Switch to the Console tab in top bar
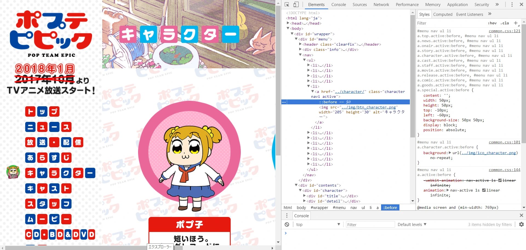 [339, 5]
